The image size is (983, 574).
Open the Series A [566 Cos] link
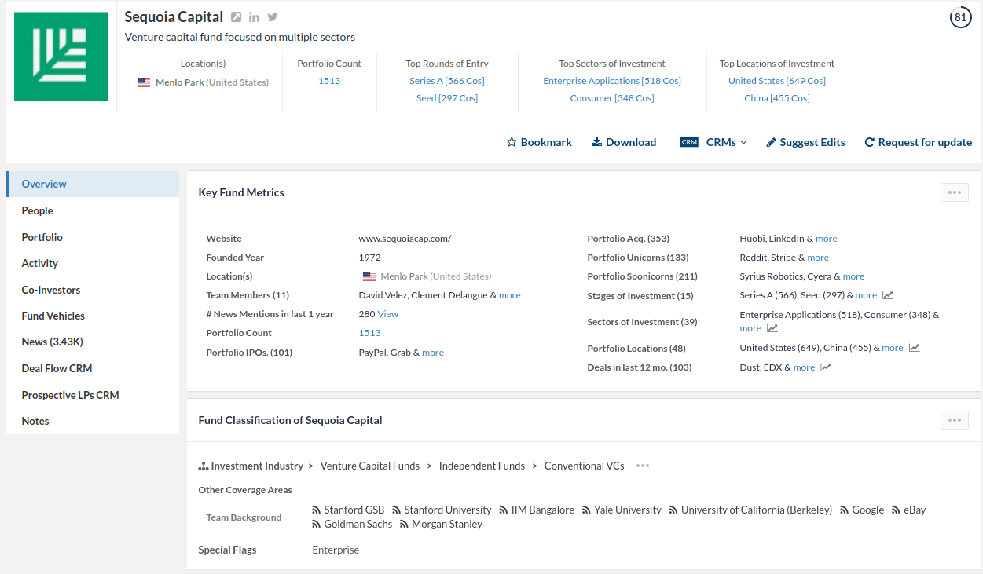click(x=446, y=80)
